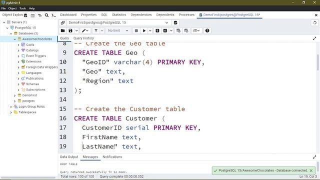Open the No limit rows dropdown
This screenshot has width=320, height=180.
click(x=118, y=30)
